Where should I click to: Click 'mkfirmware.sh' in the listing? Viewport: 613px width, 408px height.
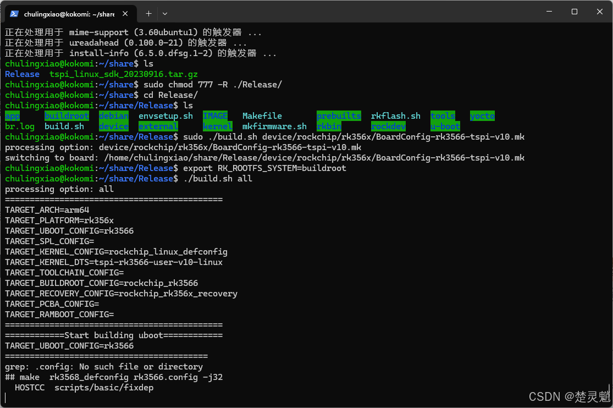[274, 126]
